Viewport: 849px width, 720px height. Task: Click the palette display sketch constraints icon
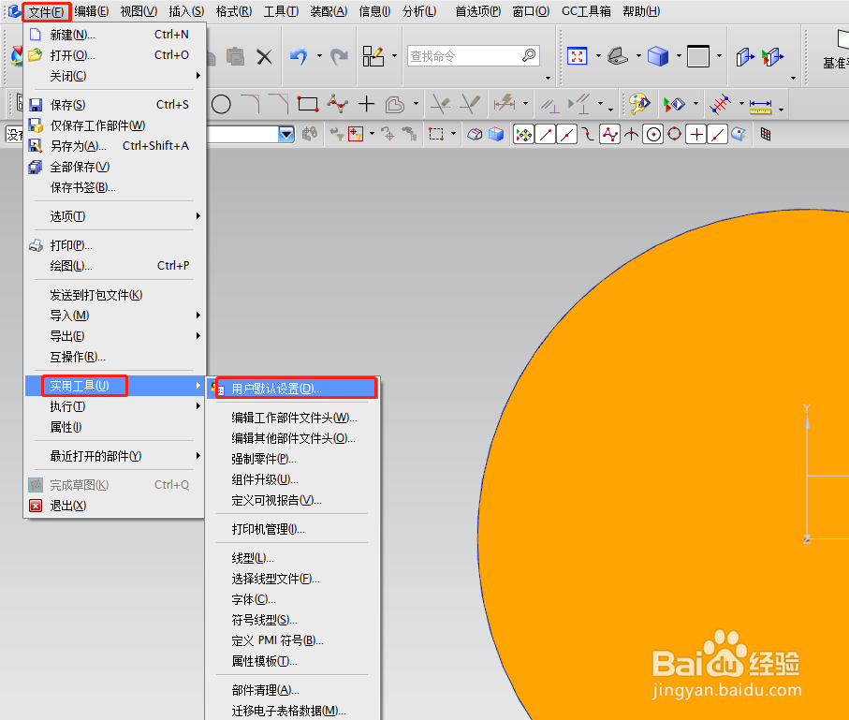click(639, 104)
